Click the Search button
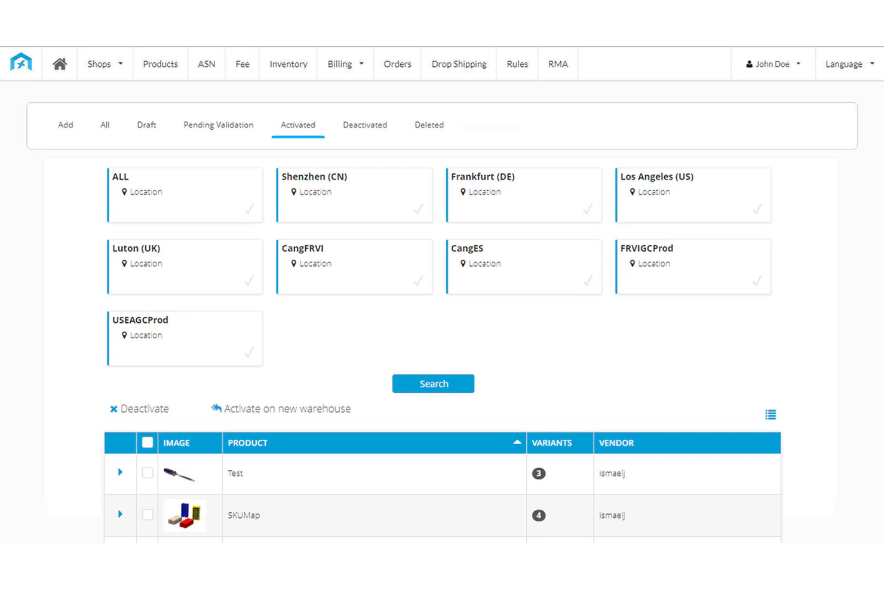Image resolution: width=884 pixels, height=590 pixels. (x=433, y=383)
